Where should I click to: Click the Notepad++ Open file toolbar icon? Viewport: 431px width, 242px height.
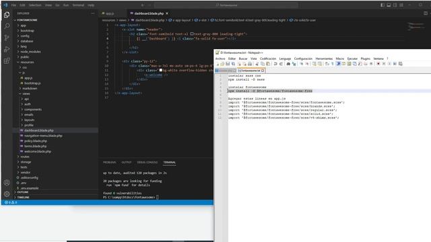click(x=222, y=64)
